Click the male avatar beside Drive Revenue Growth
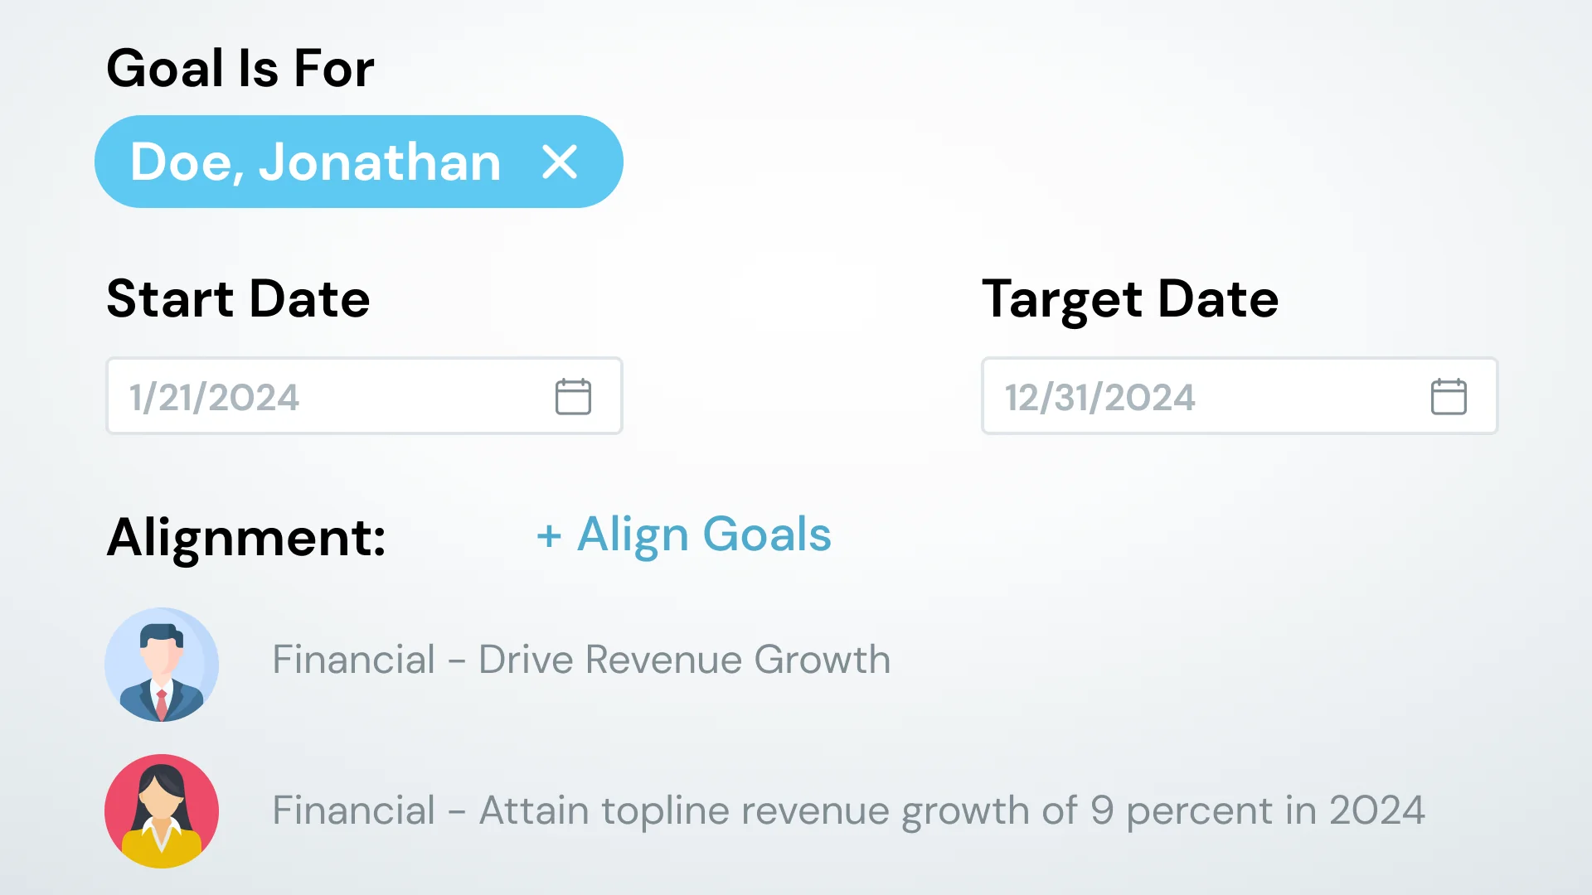The width and height of the screenshot is (1592, 895). click(x=162, y=665)
